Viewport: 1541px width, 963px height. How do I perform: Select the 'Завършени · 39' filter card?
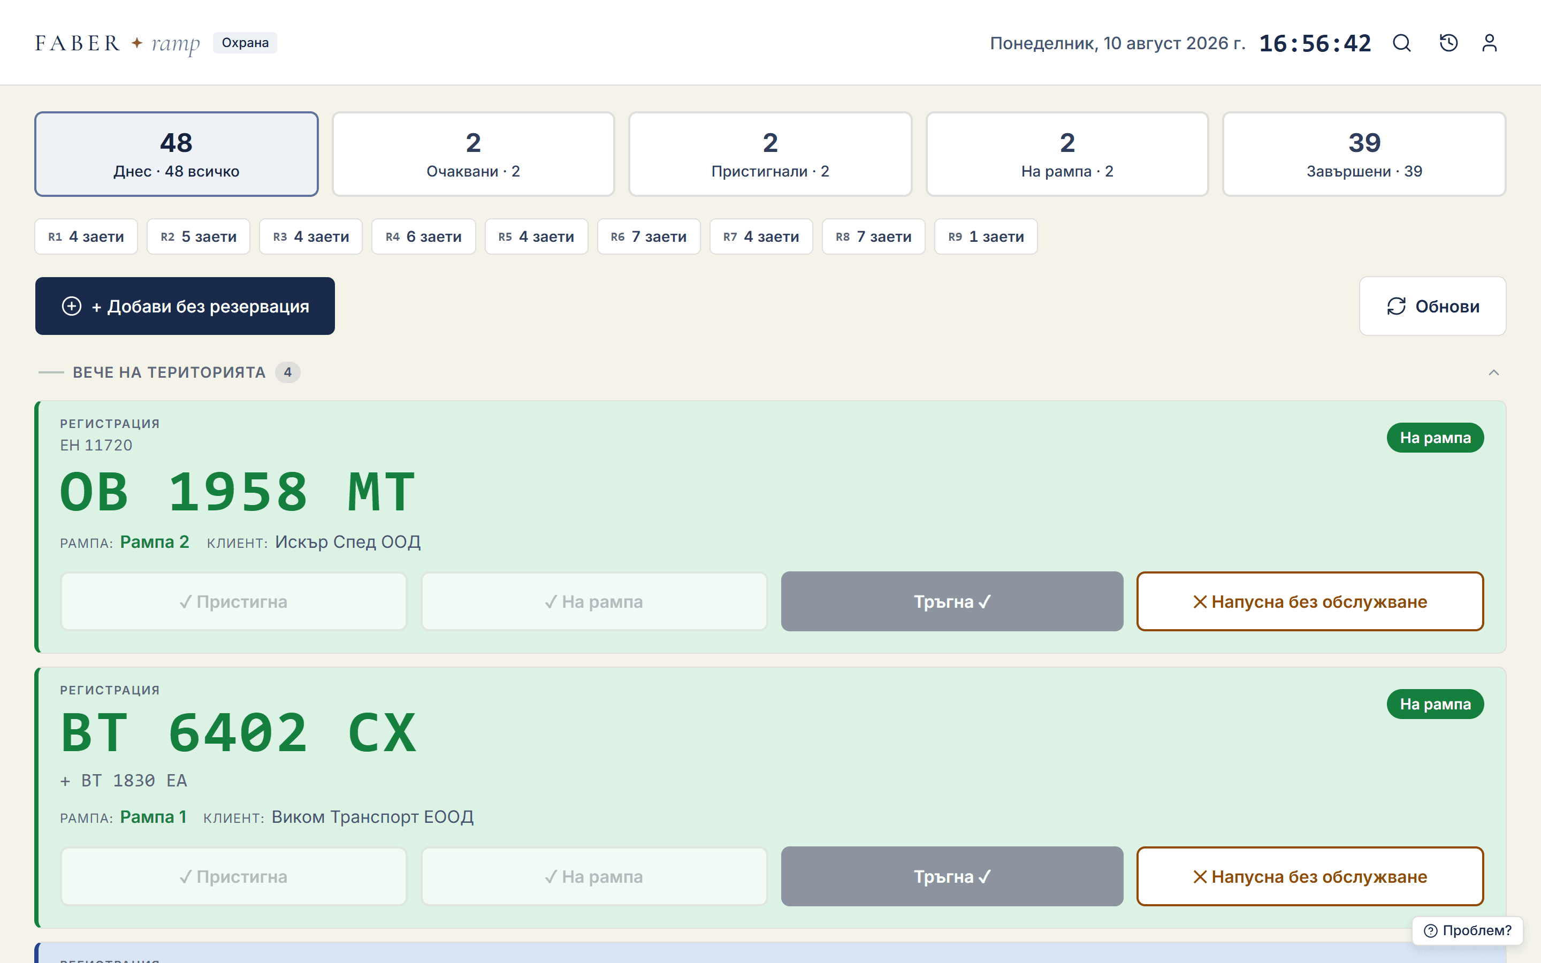tap(1364, 154)
